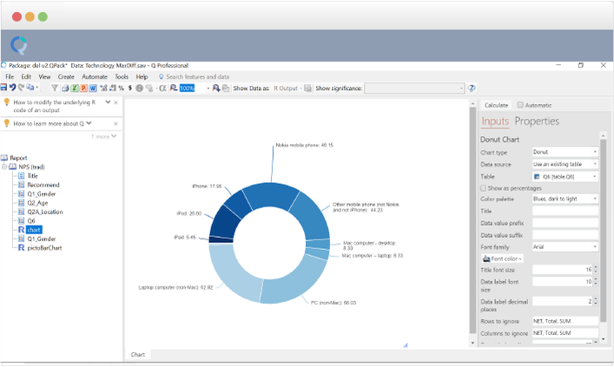Click the lightbulb beside the R code tip
Image resolution: width=614 pixels, height=367 pixels.
pos(7,102)
